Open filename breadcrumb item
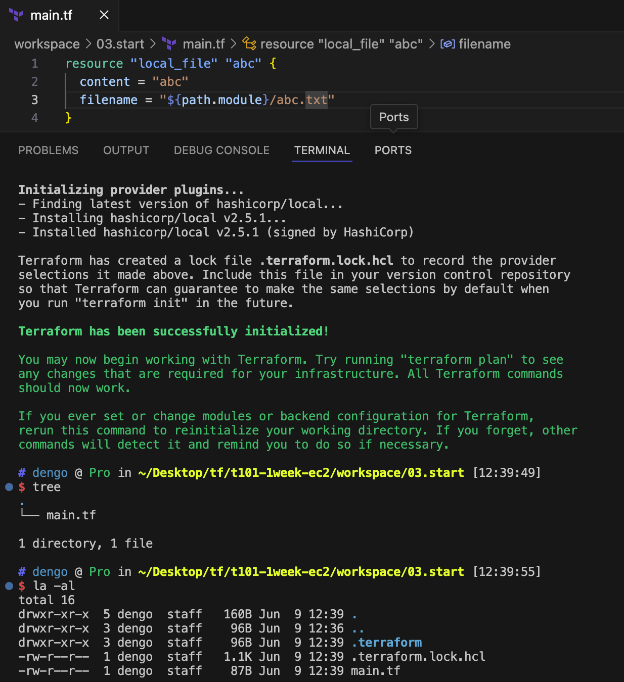The width and height of the screenshot is (624, 682). (x=484, y=44)
